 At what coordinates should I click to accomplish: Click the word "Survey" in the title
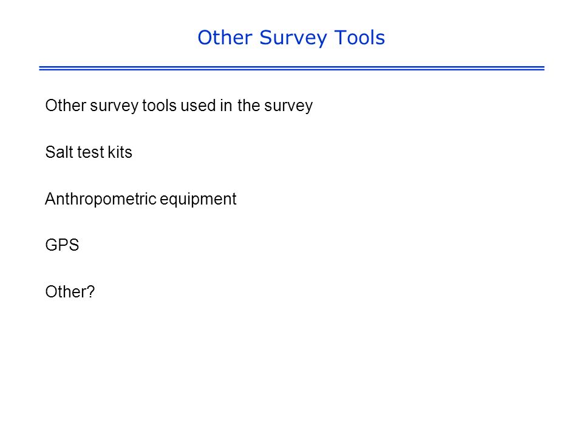[293, 39]
